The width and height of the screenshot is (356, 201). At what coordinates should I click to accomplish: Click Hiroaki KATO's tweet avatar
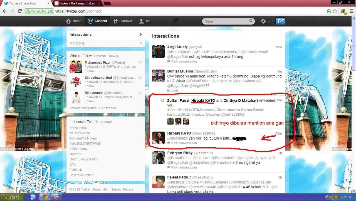pyautogui.click(x=159, y=138)
